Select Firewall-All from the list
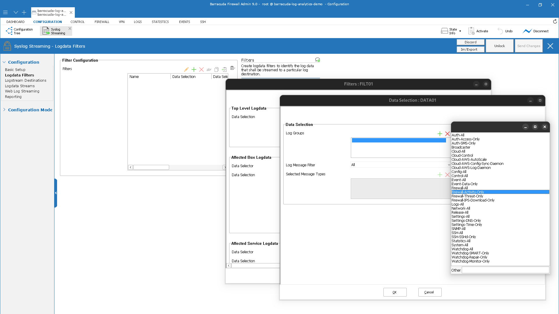Image resolution: width=559 pixels, height=314 pixels. click(500, 188)
